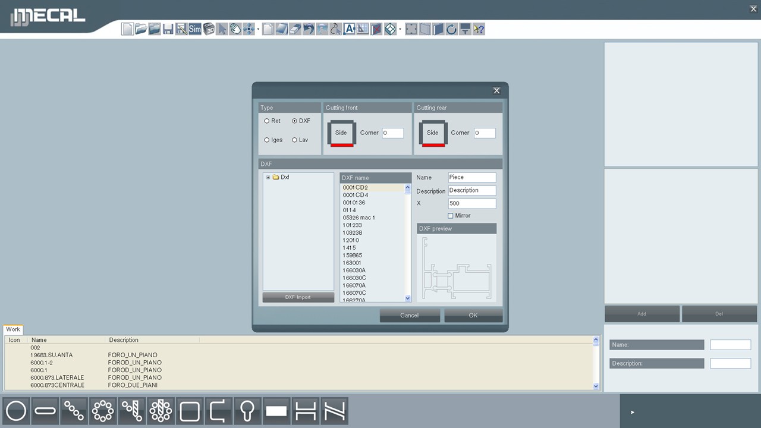761x428 pixels.
Task: Pick the rounded rectangle pocket icon
Action: point(190,411)
